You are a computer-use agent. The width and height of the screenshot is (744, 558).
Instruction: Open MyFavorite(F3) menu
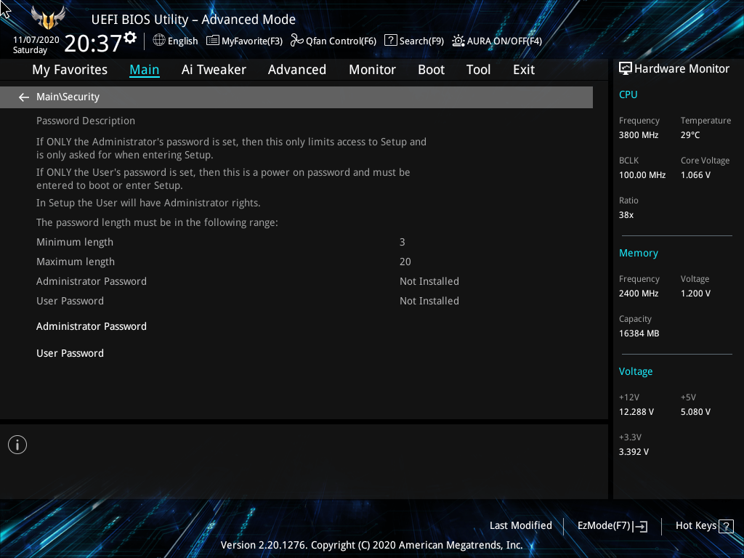click(252, 41)
